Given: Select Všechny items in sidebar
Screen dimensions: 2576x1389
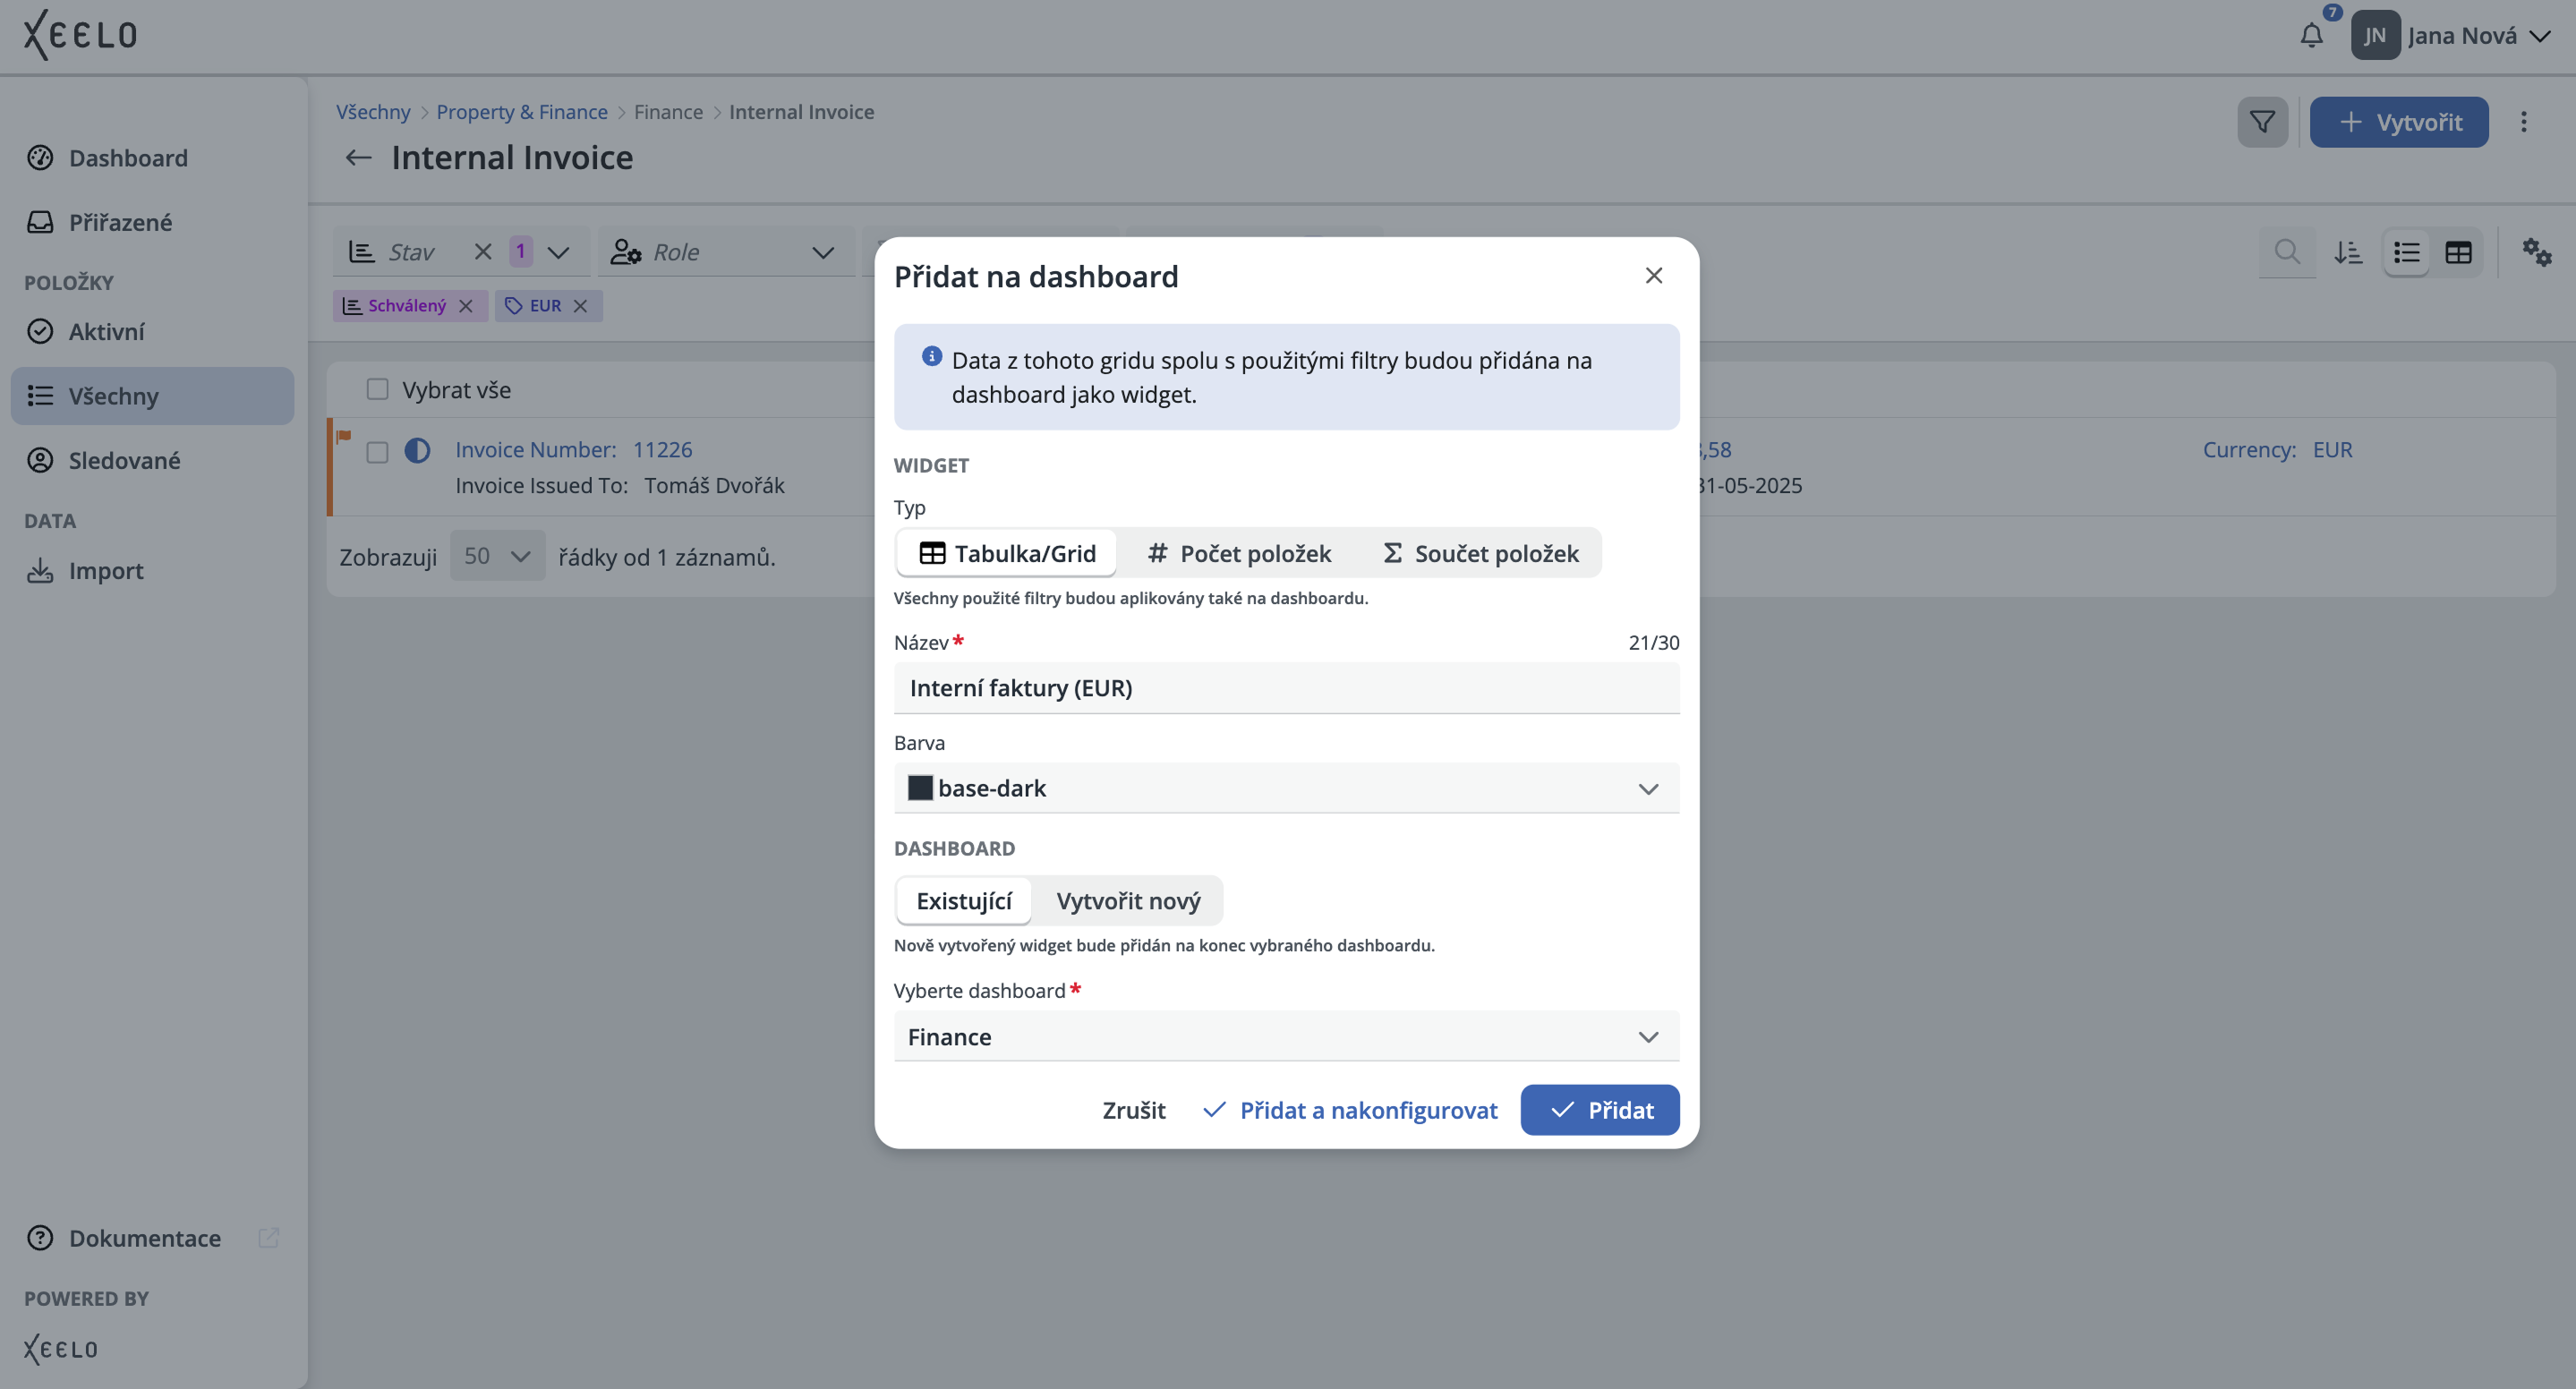Looking at the screenshot, I should click(152, 396).
